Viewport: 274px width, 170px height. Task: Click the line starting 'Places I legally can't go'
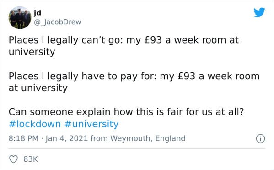point(124,40)
